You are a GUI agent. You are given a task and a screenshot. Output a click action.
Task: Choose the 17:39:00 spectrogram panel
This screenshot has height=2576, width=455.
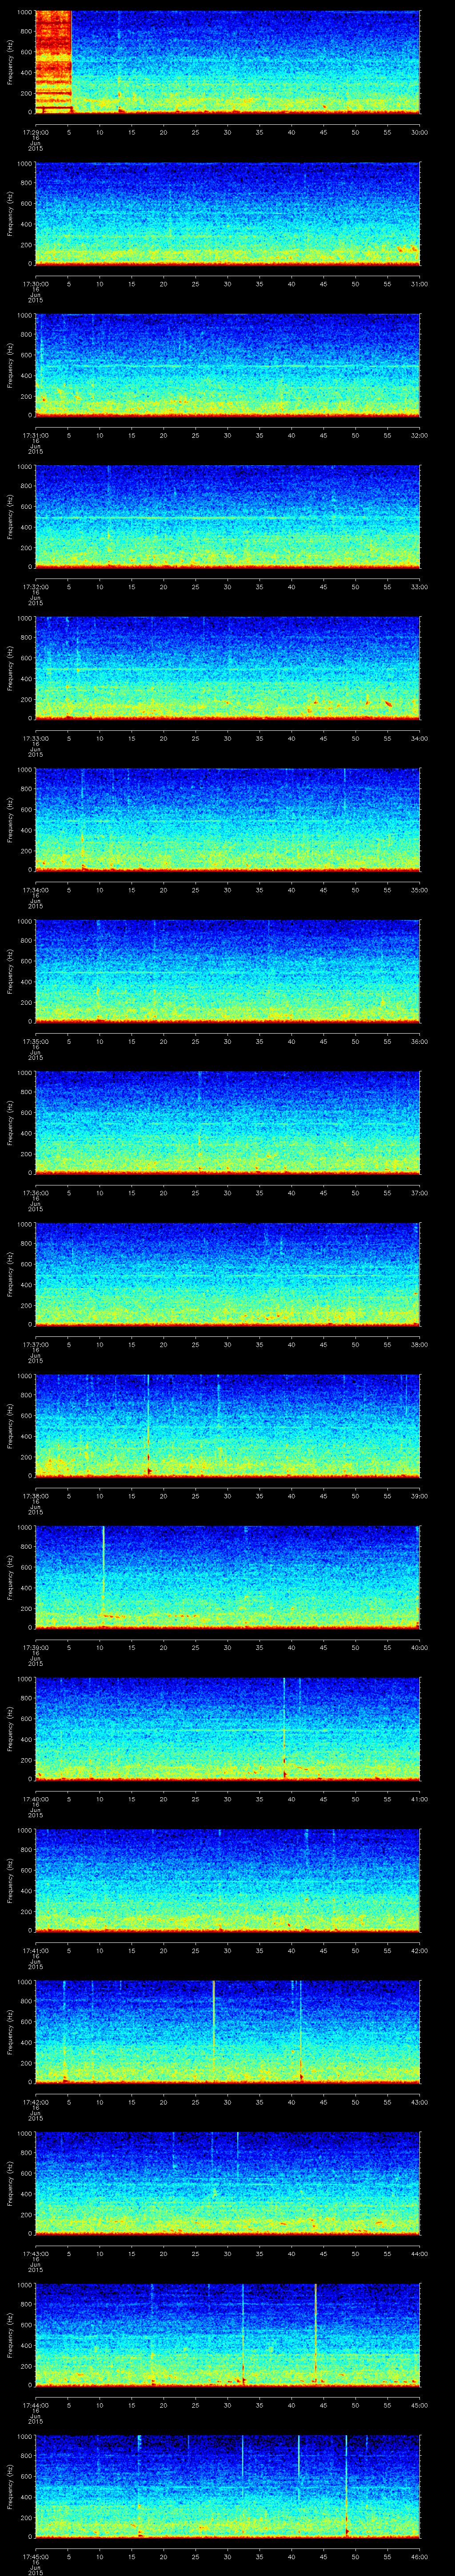pos(227,1577)
